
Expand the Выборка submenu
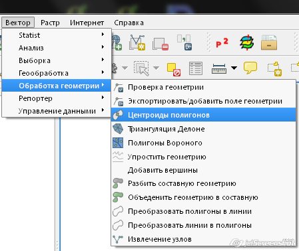coord(57,60)
